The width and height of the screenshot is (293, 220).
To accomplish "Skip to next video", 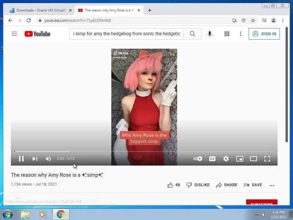I will [x=35, y=159].
